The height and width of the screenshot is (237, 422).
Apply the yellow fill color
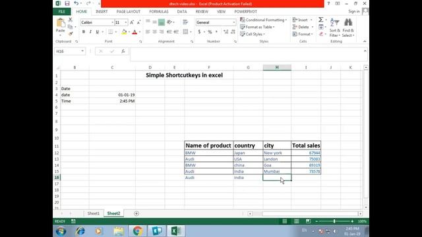124,32
